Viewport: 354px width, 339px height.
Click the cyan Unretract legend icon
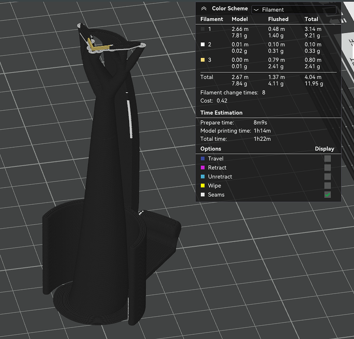(203, 177)
